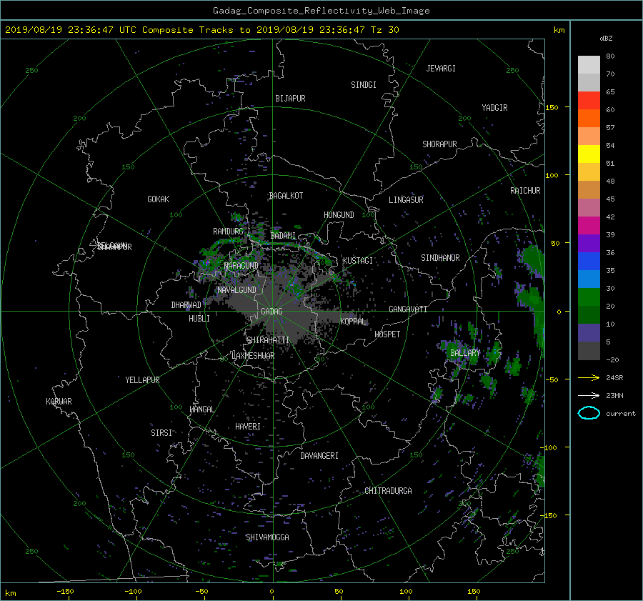Image resolution: width=643 pixels, height=601 pixels.
Task: Select the LAXMESHWAR city label
Action: 253,356
